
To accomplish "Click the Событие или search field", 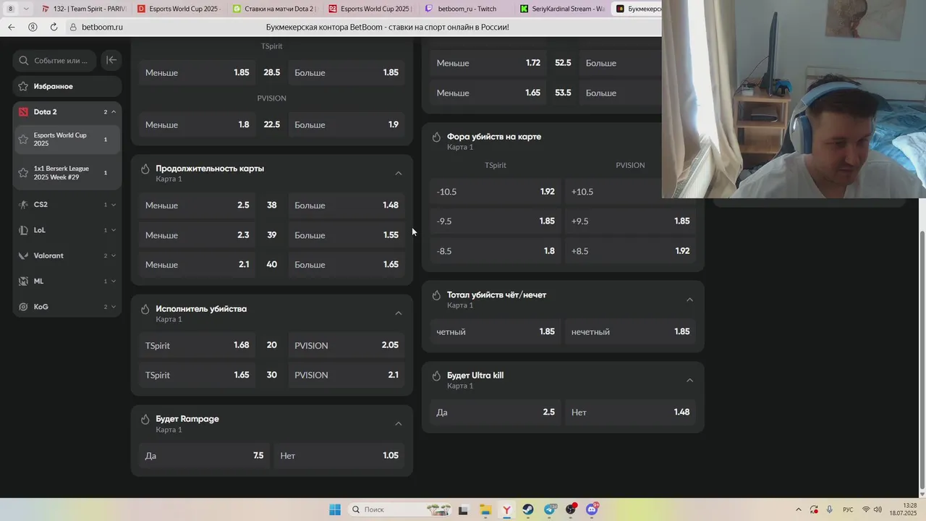I will tap(54, 61).
